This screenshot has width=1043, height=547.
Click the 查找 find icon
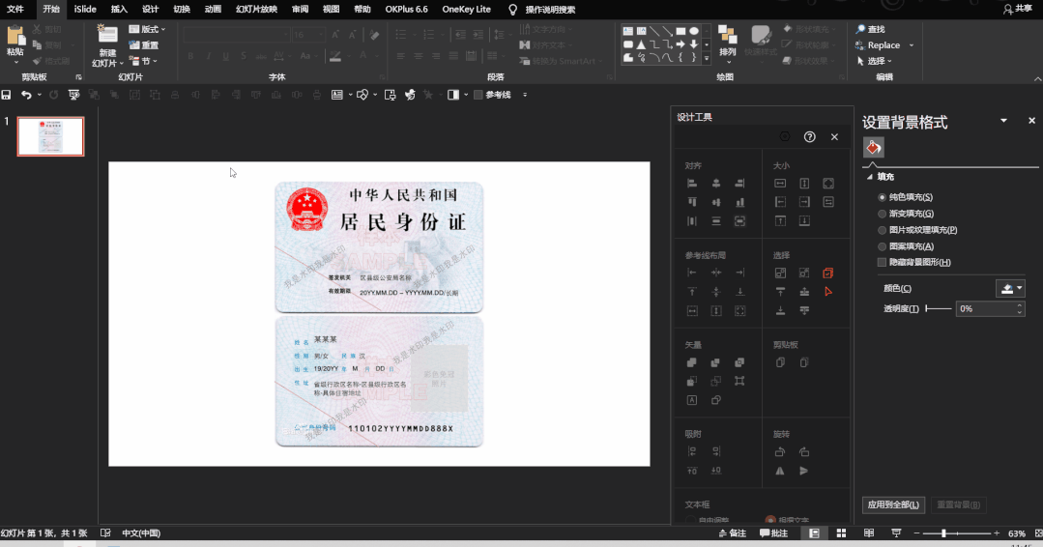(860, 29)
